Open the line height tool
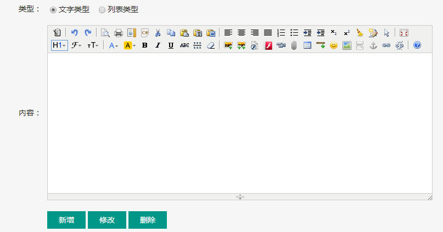This screenshot has width=443, height=232. [198, 45]
